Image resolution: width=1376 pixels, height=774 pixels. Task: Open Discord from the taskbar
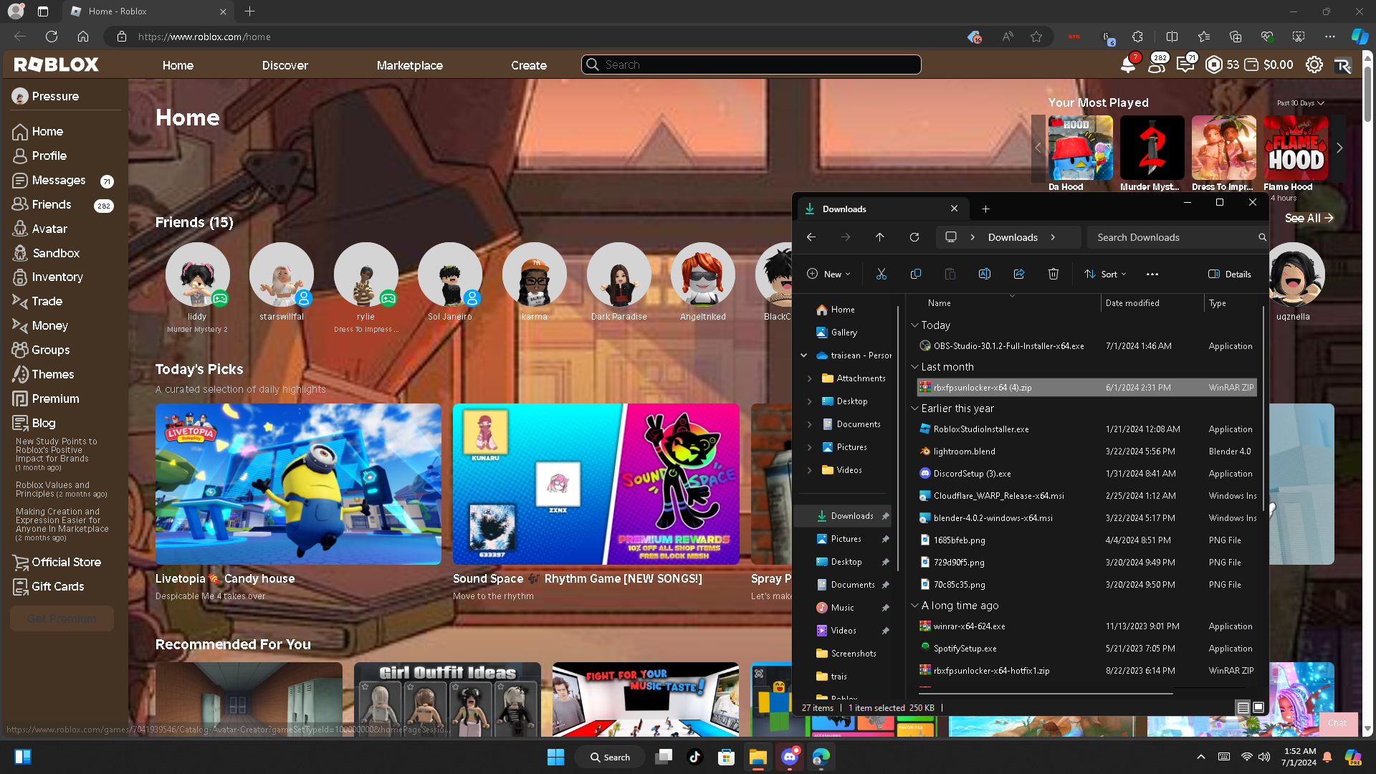click(790, 757)
